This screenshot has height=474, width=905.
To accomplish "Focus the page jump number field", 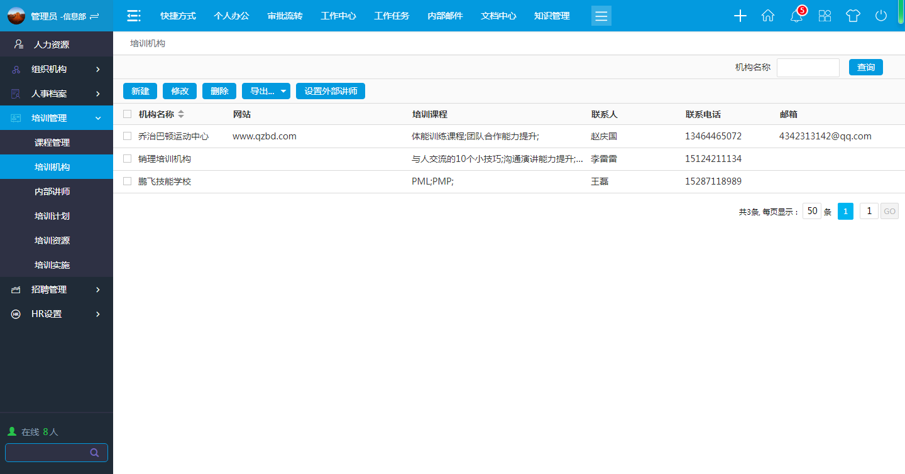I will [x=869, y=212].
